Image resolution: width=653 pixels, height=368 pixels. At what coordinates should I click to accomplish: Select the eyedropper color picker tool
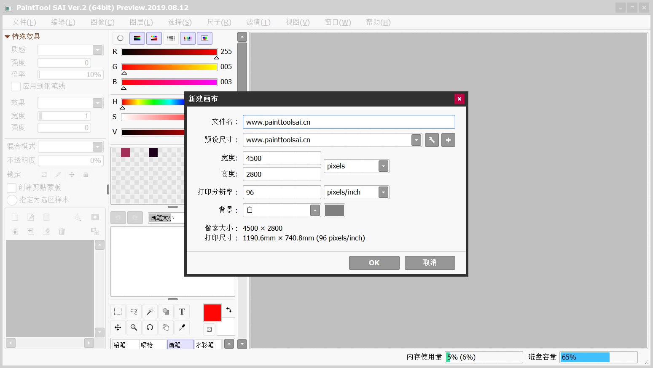click(182, 328)
